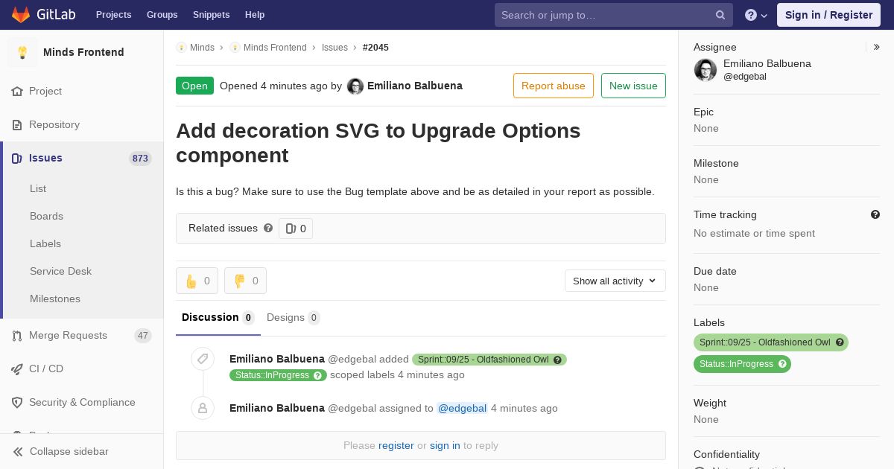Viewport: 894px width, 469px height.
Task: Click the Minds Frontend project title in sidebar
Action: pos(83,52)
